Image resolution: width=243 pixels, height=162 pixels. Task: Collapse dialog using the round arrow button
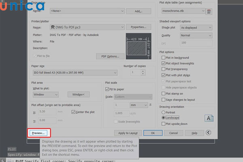tap(208, 133)
